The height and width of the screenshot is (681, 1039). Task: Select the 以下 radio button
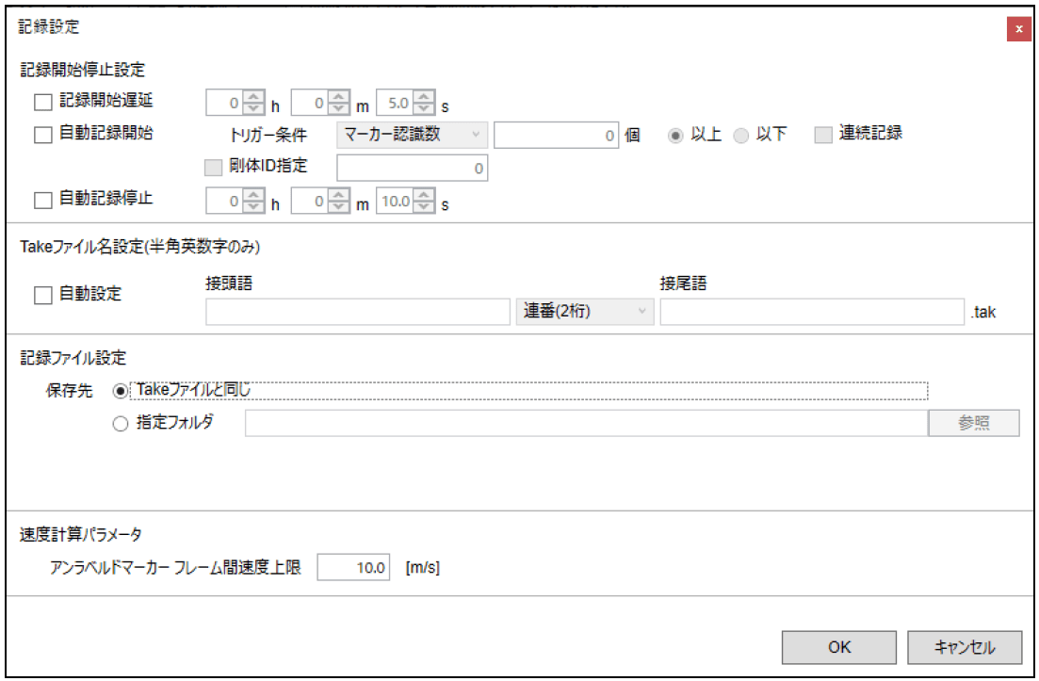click(x=740, y=135)
